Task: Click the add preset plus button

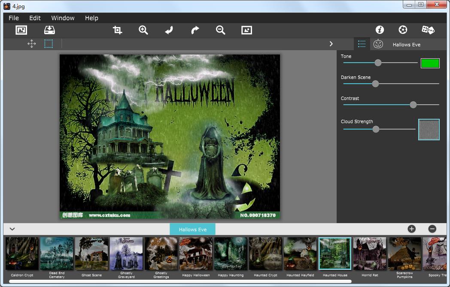Action: click(x=411, y=229)
